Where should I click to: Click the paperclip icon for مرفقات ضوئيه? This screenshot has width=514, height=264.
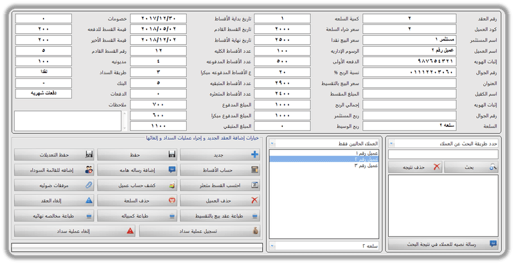(89, 186)
